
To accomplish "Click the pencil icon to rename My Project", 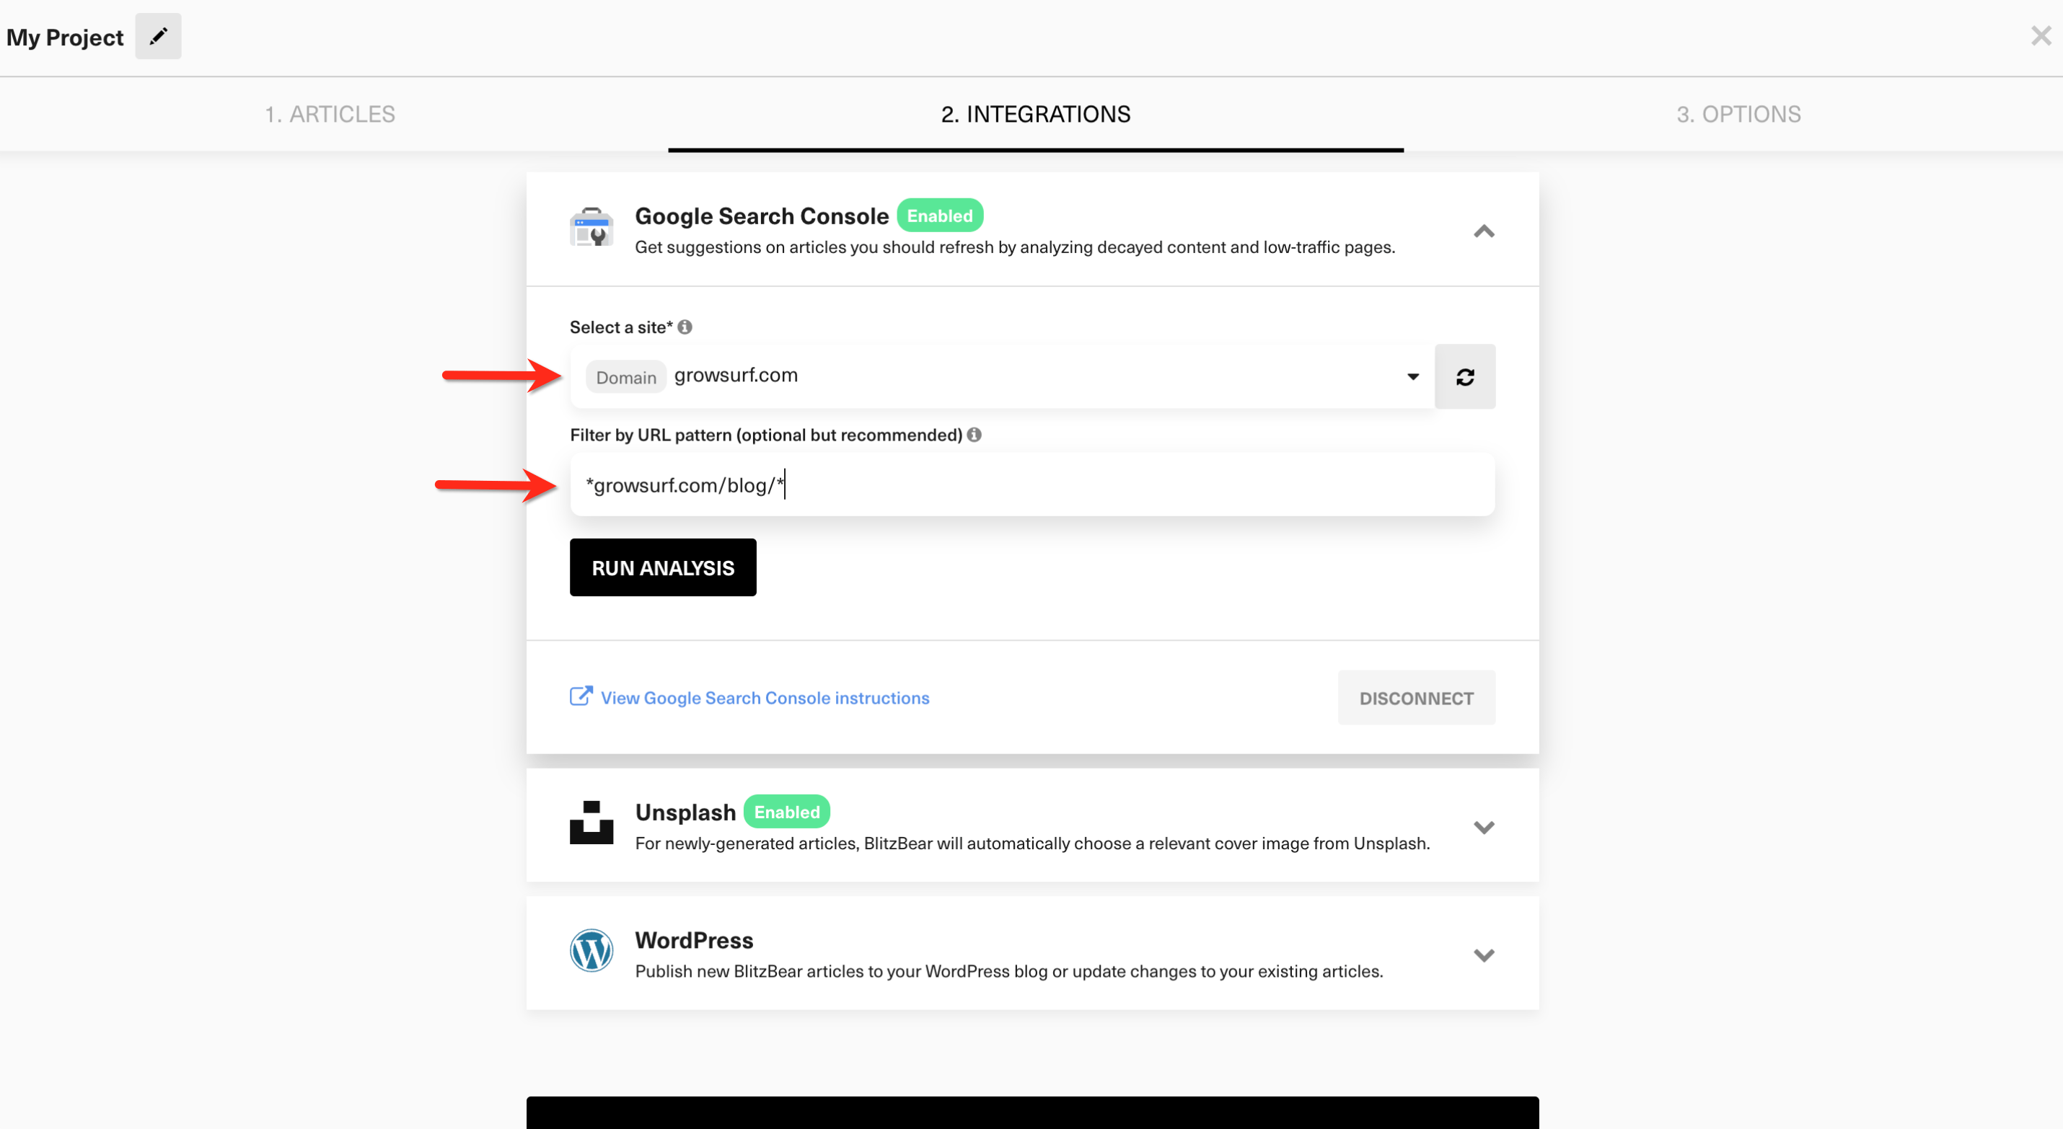I will 158,35.
